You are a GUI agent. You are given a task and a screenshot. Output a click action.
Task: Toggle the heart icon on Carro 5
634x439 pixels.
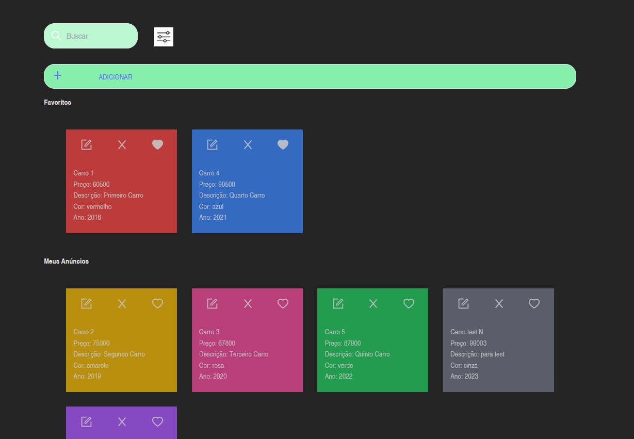point(409,303)
